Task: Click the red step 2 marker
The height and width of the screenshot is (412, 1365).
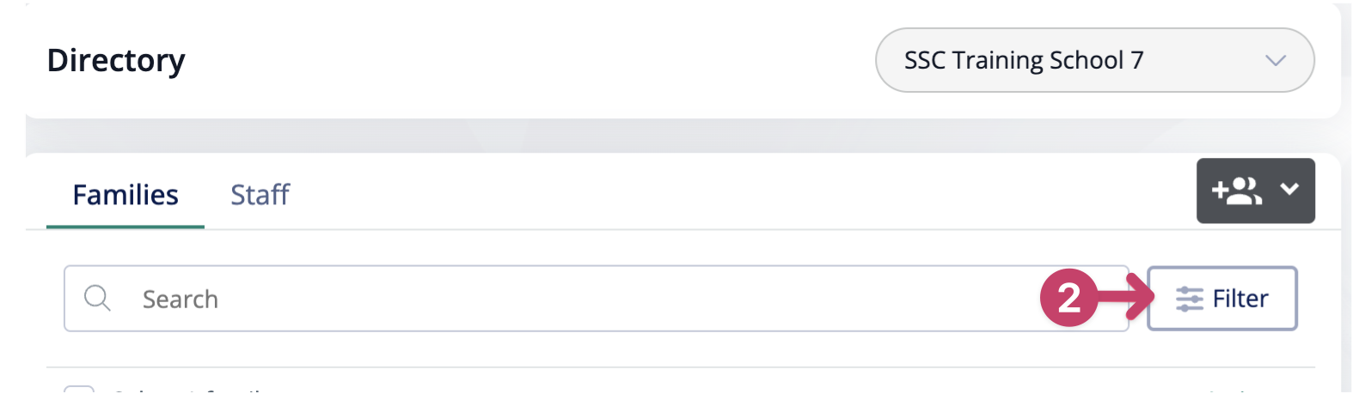Action: 1068,299
